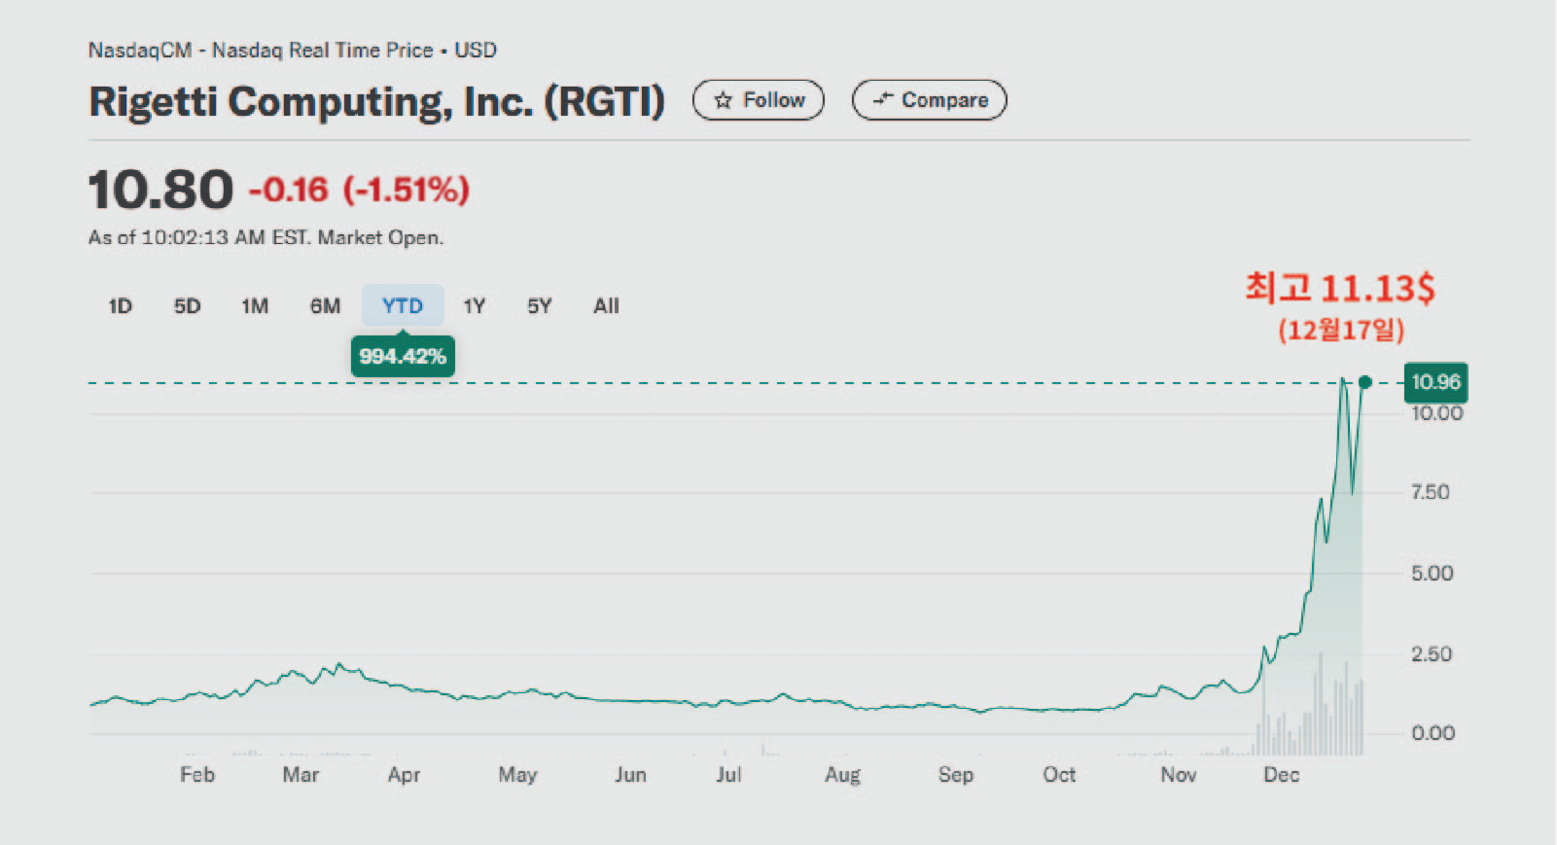The width and height of the screenshot is (1557, 845).
Task: Switch to the 1M range
Action: click(255, 306)
